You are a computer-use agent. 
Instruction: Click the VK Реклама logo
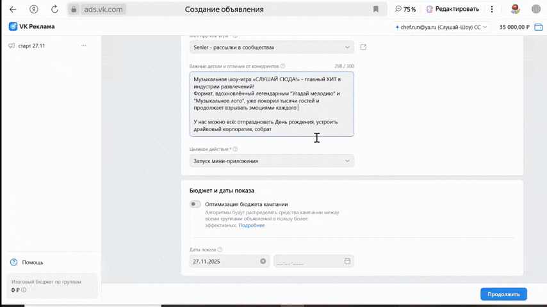(x=32, y=27)
